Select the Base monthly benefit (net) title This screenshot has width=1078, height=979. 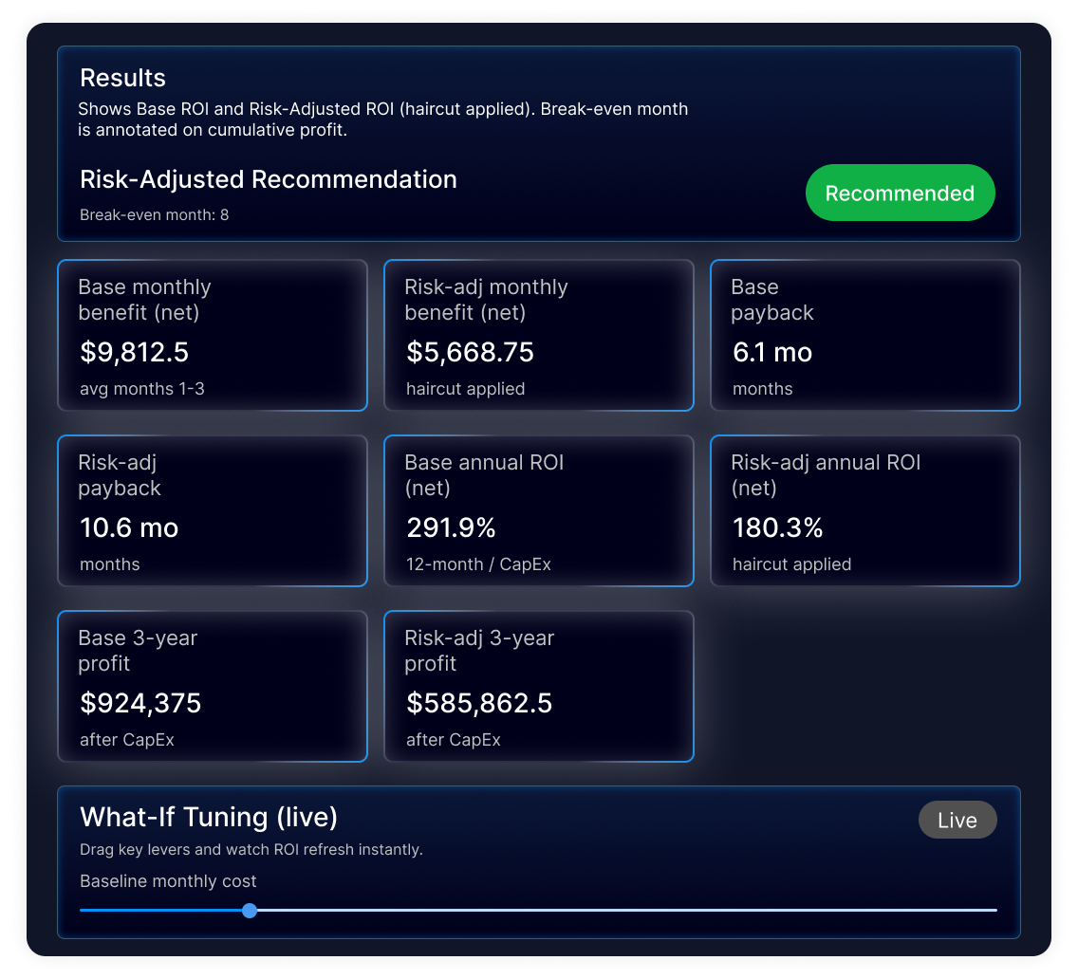pos(144,300)
